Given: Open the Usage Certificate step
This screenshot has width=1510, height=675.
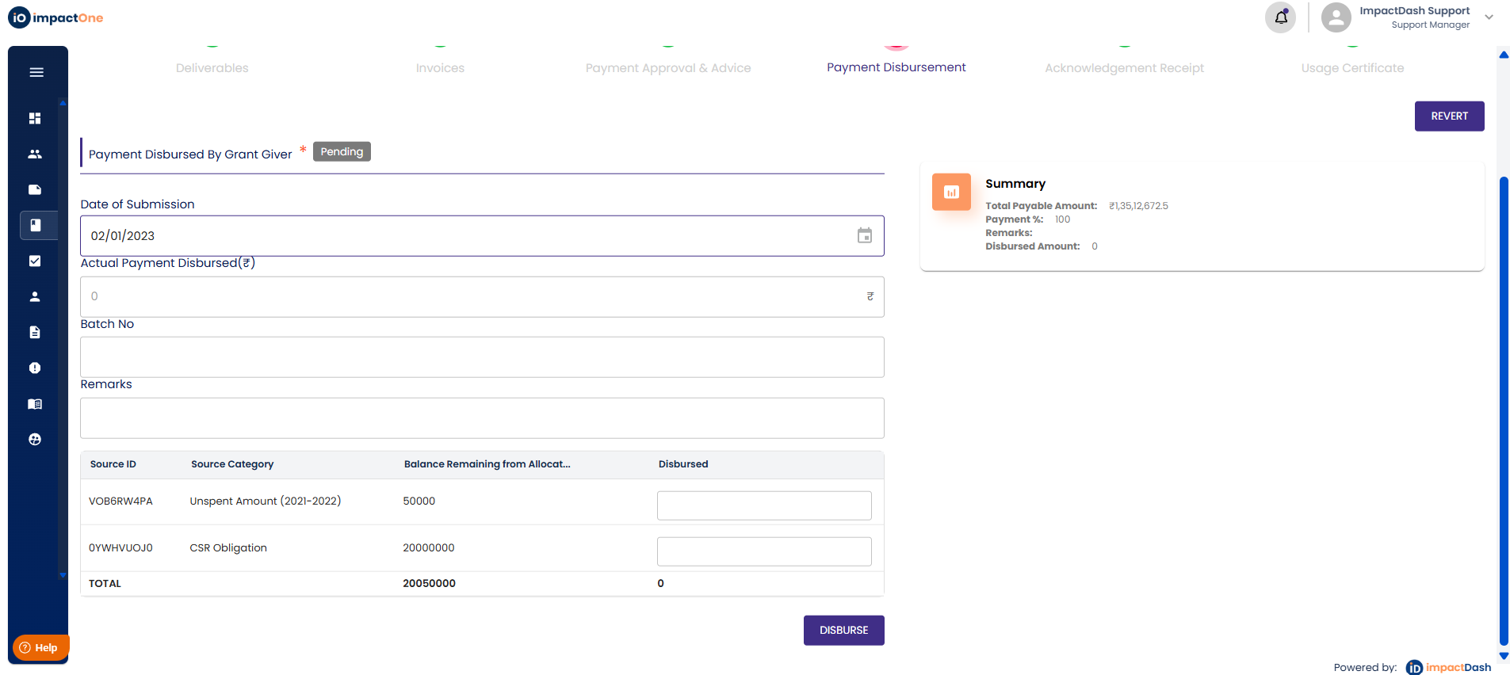Looking at the screenshot, I should pyautogui.click(x=1352, y=68).
